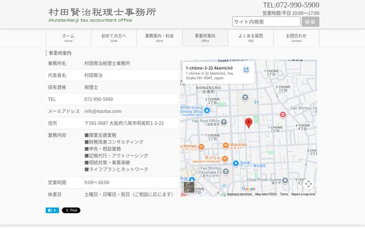Click Report a map error link
The image size is (365, 228).
click(303, 194)
